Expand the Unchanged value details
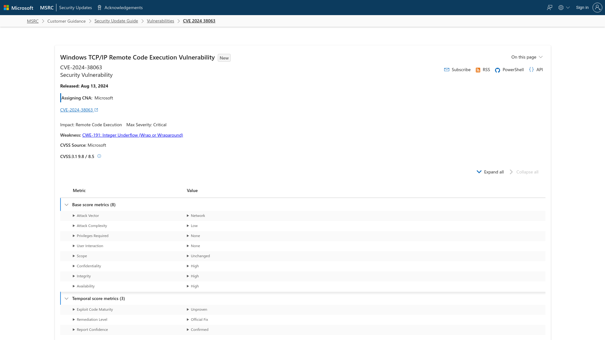Image resolution: width=605 pixels, height=340 pixels. pyautogui.click(x=198, y=256)
